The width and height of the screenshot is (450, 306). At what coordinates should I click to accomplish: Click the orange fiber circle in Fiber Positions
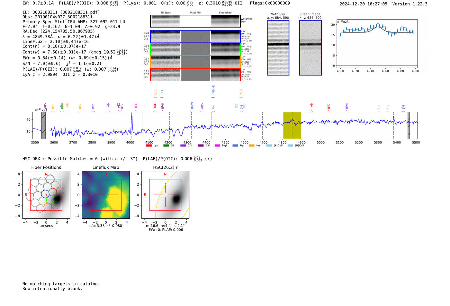tap(43, 201)
